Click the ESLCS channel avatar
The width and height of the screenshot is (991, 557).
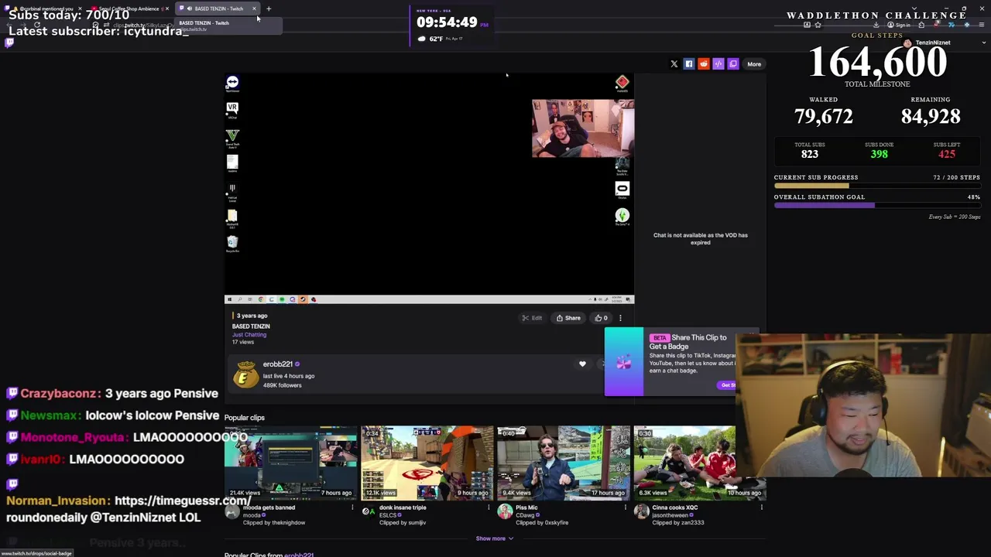point(369,511)
